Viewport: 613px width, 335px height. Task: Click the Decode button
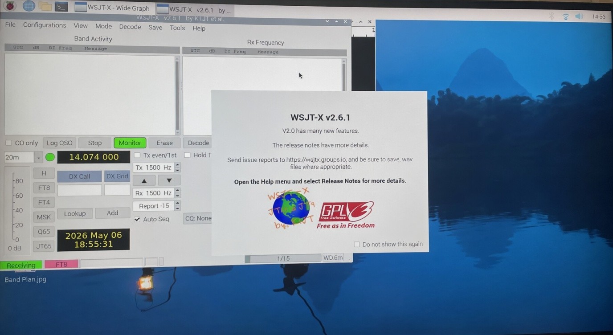tap(198, 143)
